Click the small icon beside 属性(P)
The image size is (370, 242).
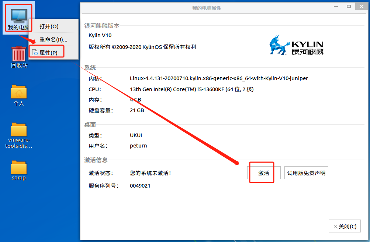(x=35, y=53)
